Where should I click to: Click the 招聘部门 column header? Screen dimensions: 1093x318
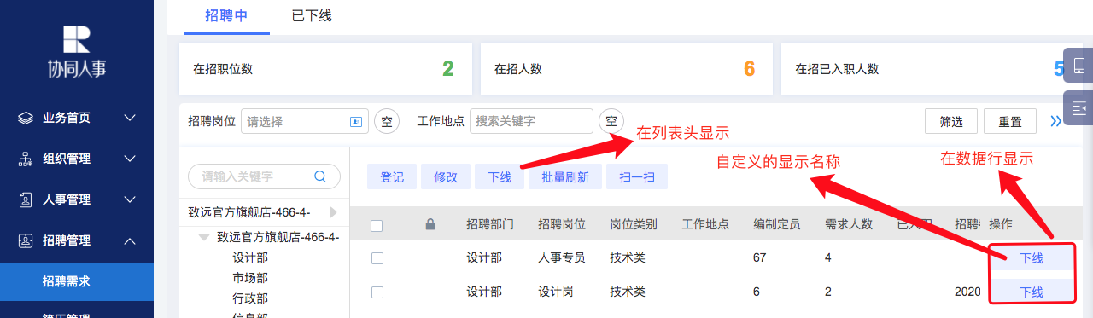490,224
